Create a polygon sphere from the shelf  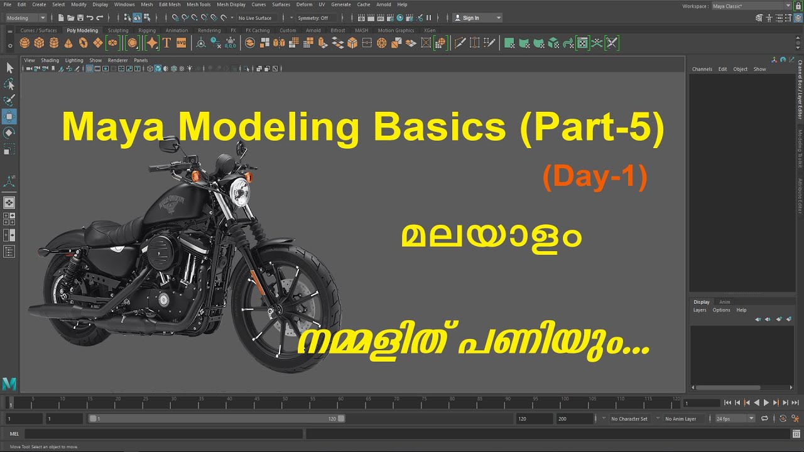pyautogui.click(x=24, y=43)
